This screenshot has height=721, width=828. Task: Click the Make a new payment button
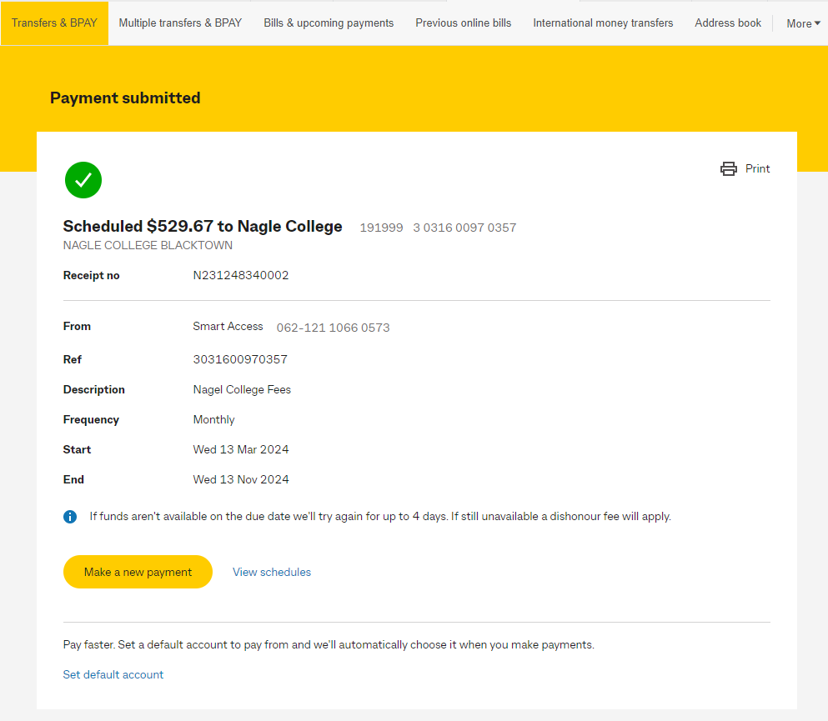click(x=138, y=572)
